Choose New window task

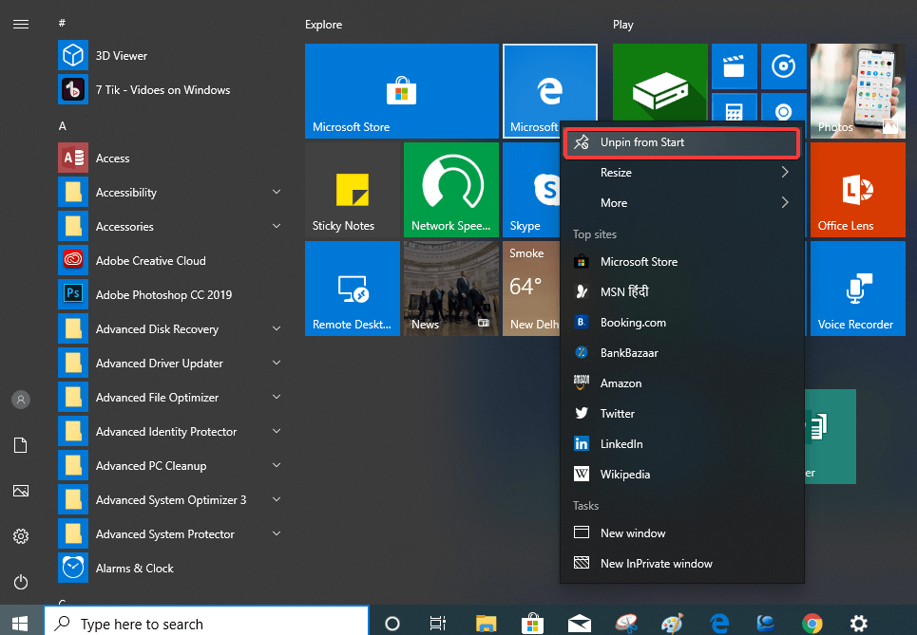[681, 532]
